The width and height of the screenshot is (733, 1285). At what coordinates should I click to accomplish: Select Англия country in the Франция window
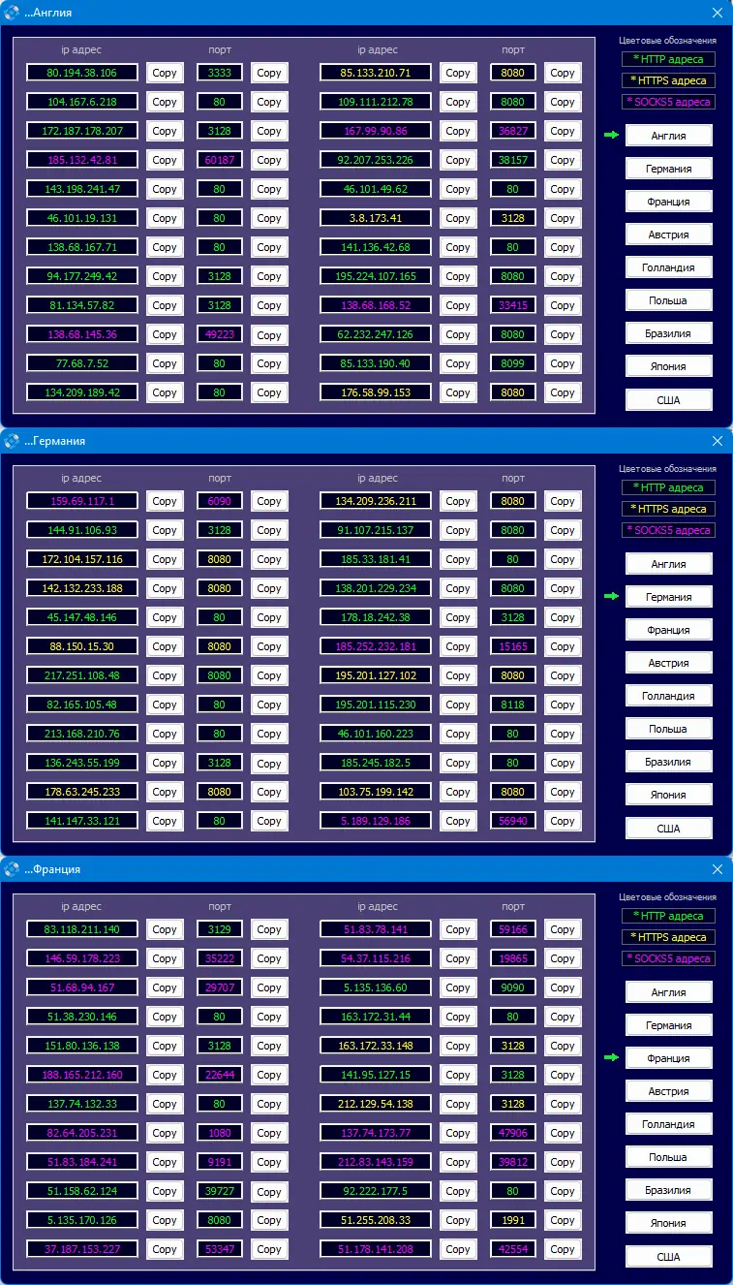tap(669, 992)
